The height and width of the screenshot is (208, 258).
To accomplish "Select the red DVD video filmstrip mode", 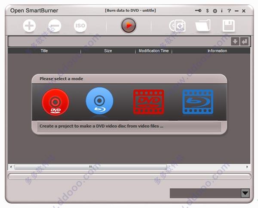I will pos(149,102).
